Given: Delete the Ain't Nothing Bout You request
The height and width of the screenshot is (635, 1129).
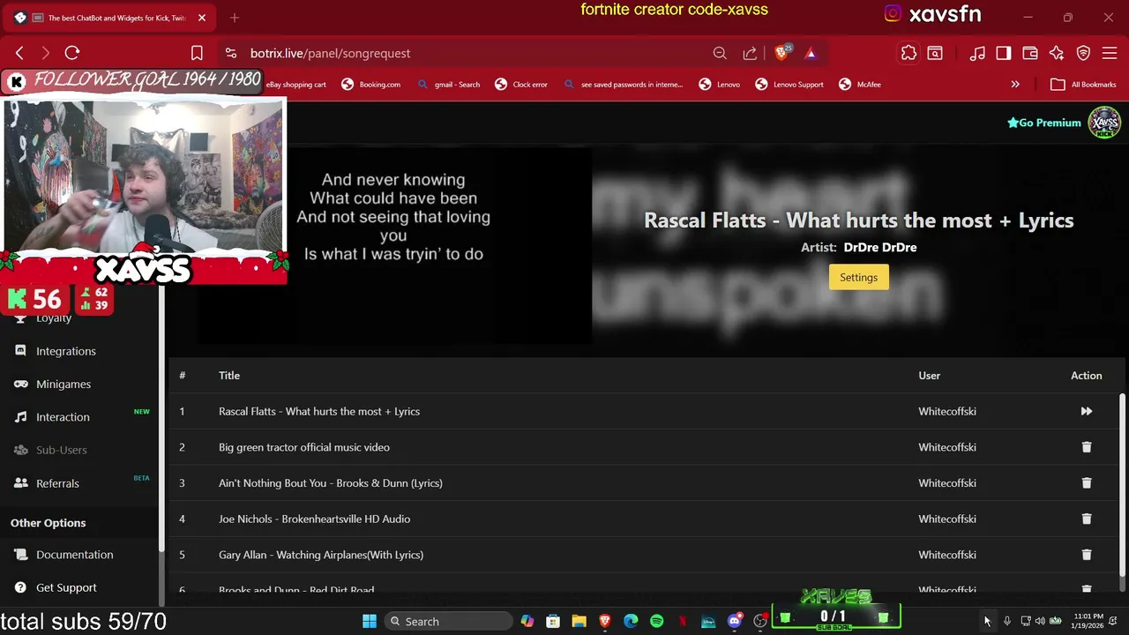Looking at the screenshot, I should (x=1087, y=483).
